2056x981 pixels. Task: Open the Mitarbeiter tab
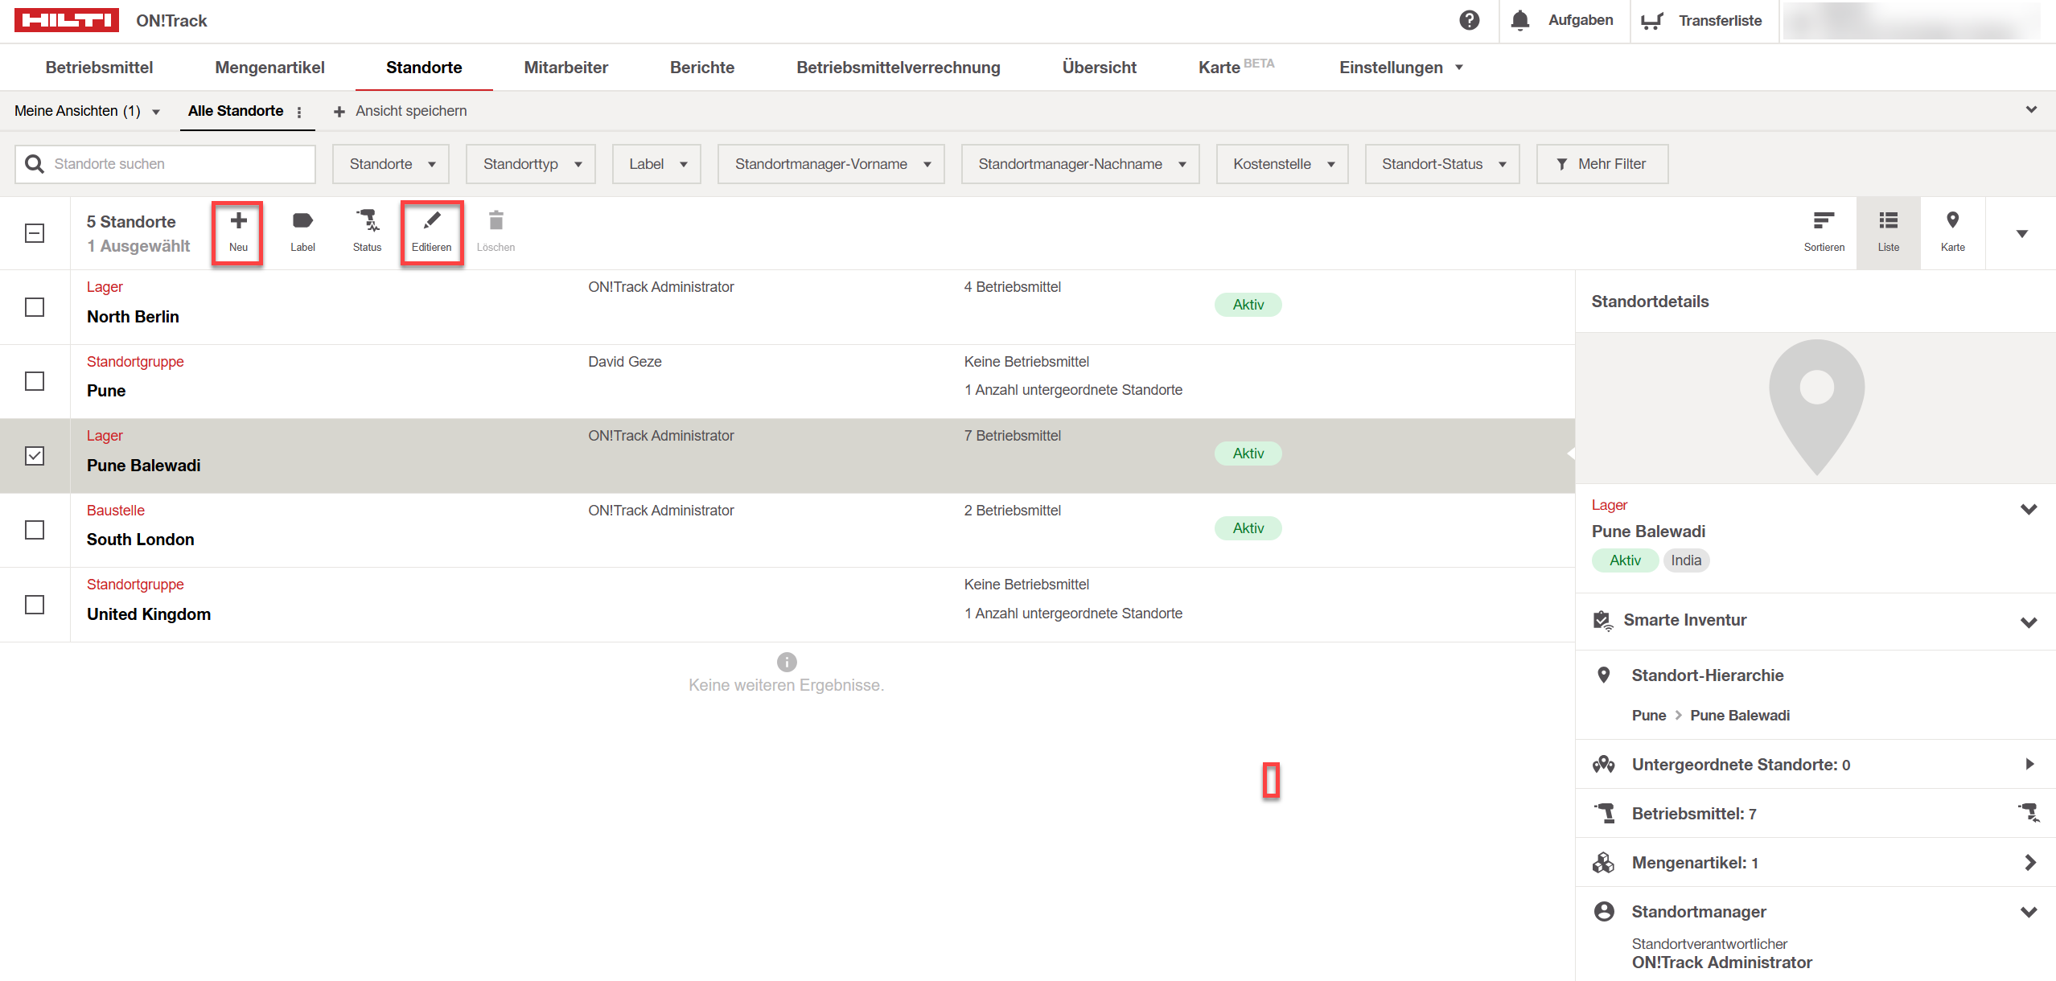click(x=565, y=68)
